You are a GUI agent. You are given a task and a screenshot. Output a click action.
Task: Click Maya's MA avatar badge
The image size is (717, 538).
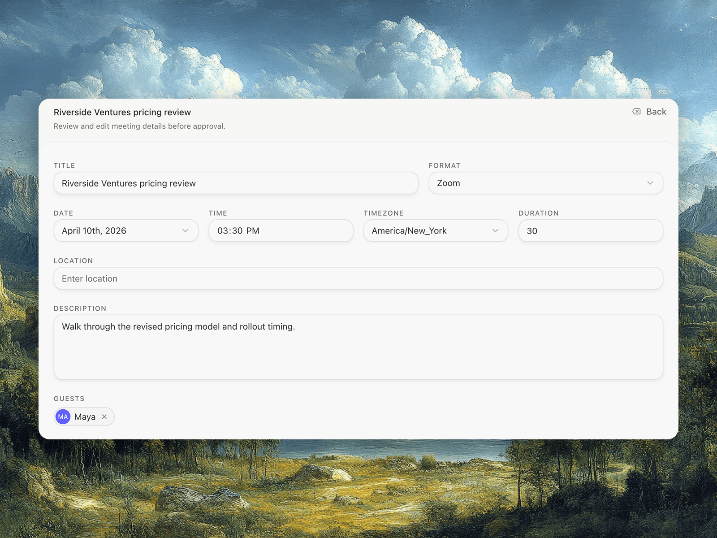tap(63, 417)
